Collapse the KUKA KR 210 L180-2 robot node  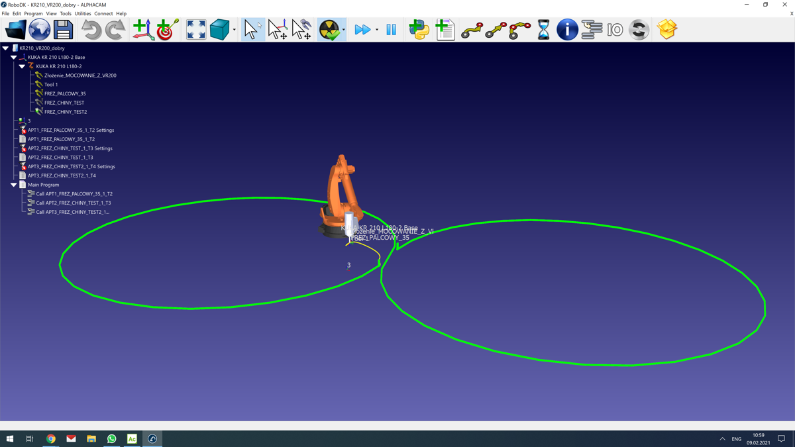pos(22,66)
